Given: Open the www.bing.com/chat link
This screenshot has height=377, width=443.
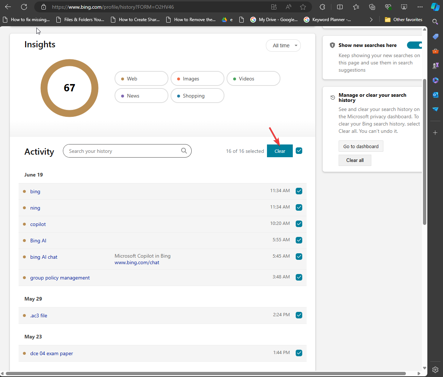Looking at the screenshot, I should [137, 262].
